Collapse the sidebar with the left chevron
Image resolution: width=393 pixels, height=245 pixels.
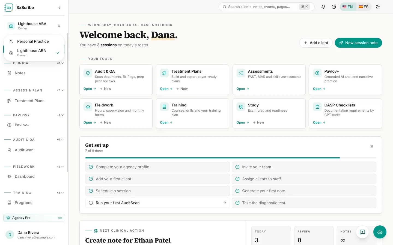click(x=59, y=8)
